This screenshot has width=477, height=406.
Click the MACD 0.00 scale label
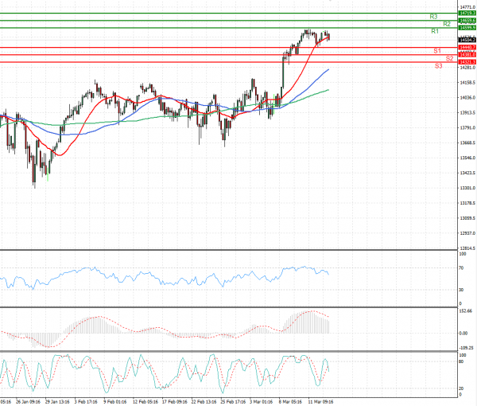click(x=463, y=334)
